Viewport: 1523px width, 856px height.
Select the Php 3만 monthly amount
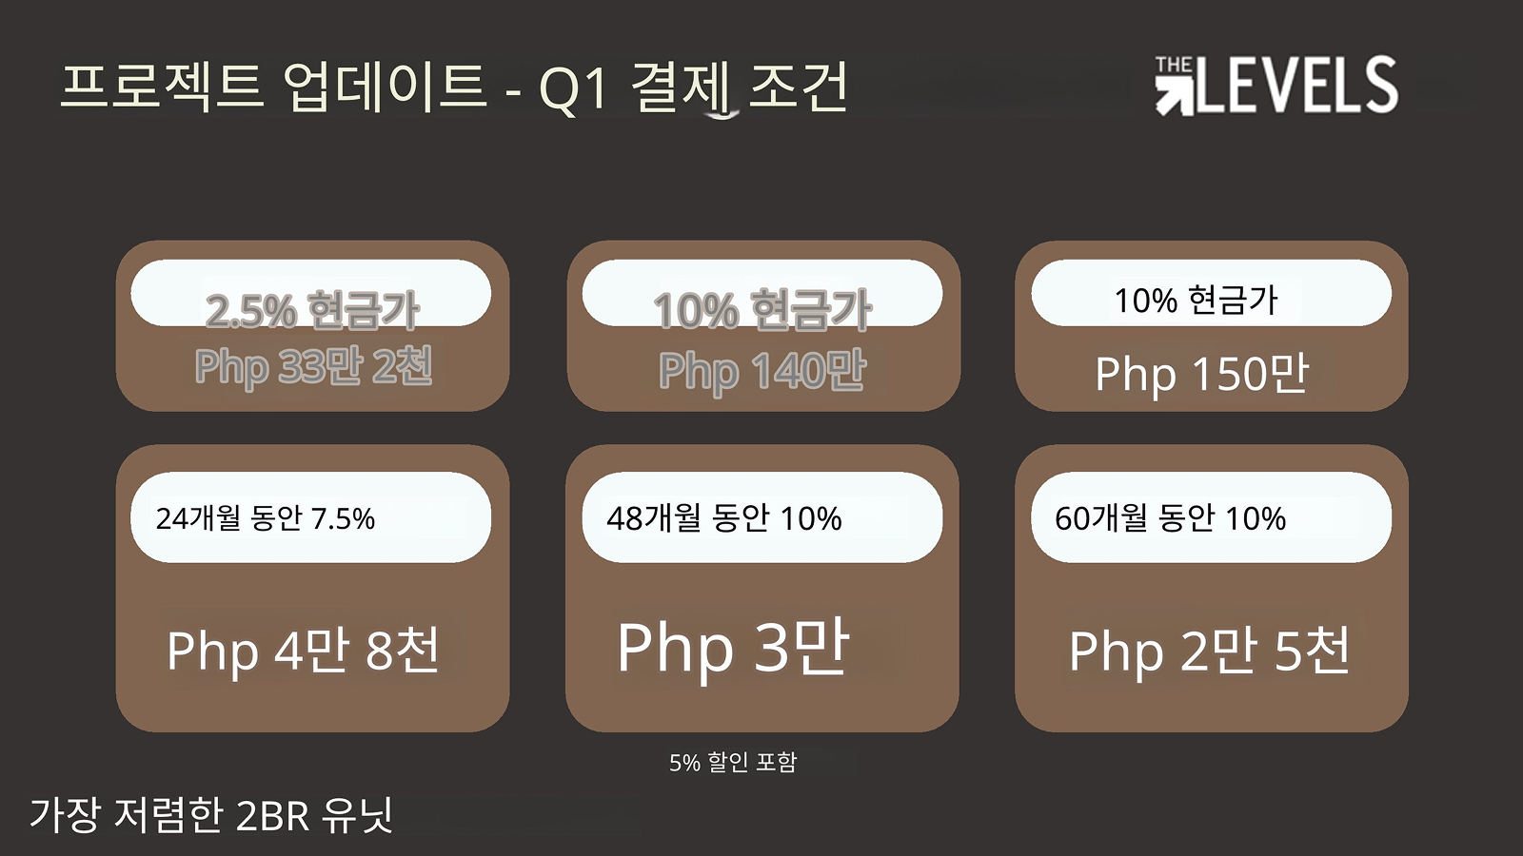[x=732, y=649]
